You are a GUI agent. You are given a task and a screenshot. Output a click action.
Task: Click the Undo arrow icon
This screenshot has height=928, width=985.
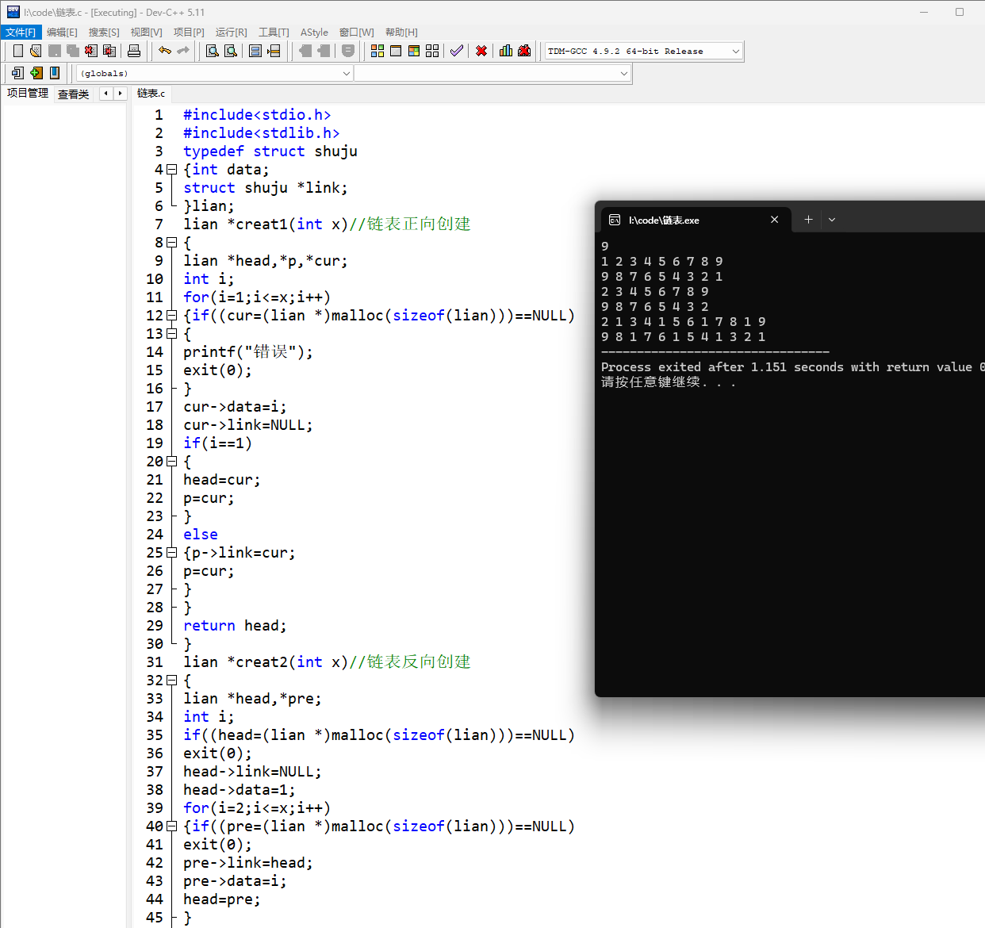click(165, 51)
